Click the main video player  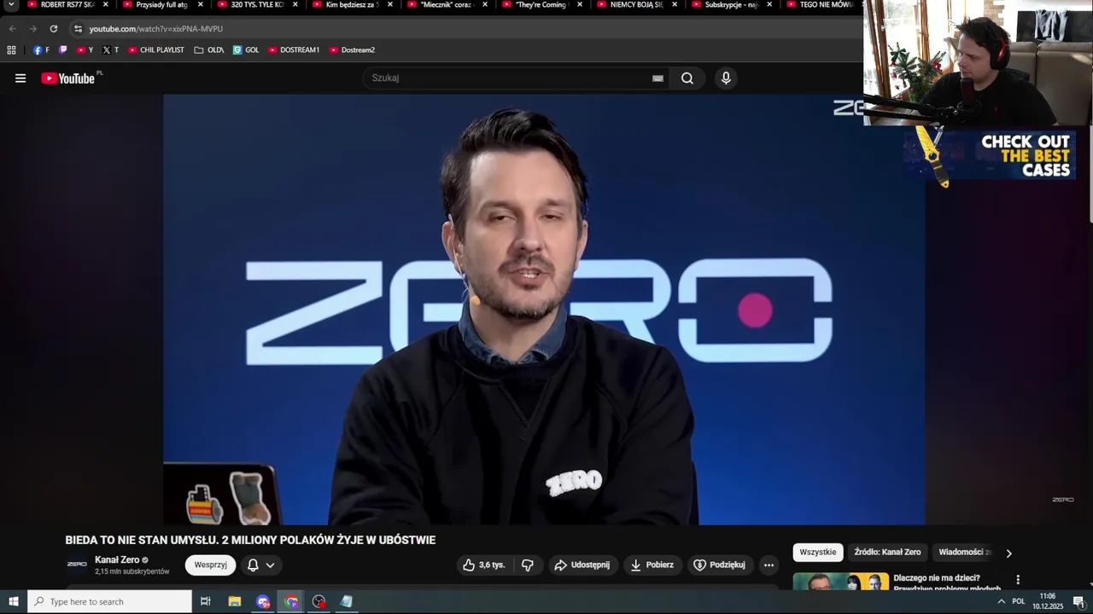544,309
